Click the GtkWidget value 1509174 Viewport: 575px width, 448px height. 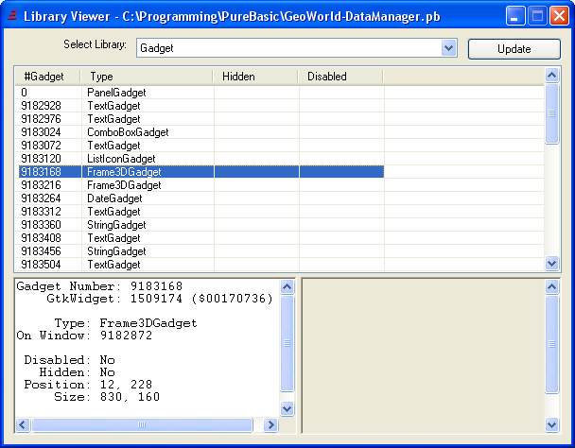[x=156, y=299]
